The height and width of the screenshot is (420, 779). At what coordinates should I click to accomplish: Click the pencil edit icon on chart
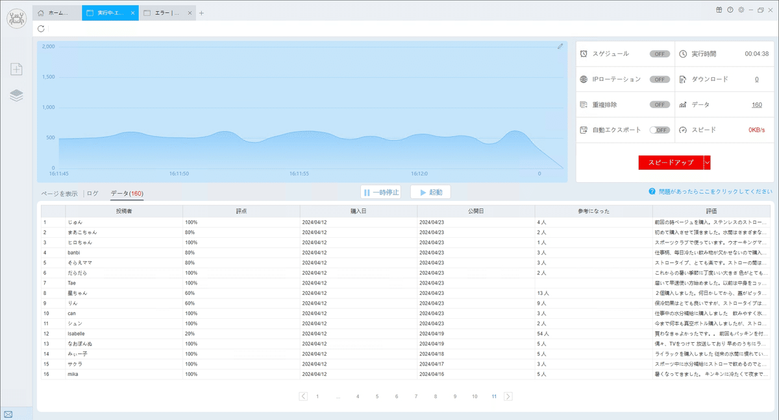560,47
